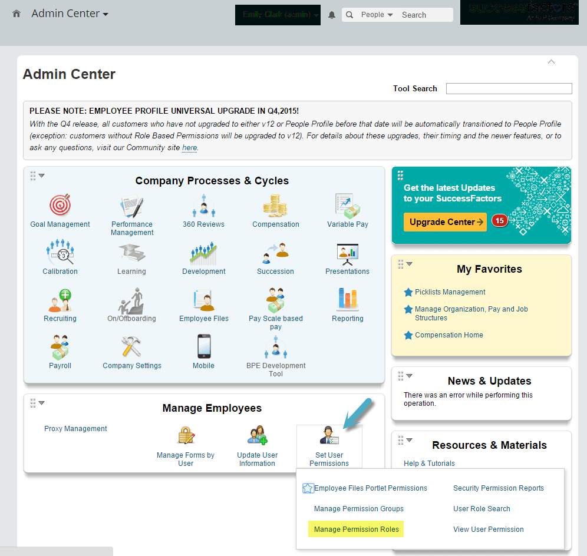587x556 pixels.
Task: Open the Update User Information icon
Action: (258, 435)
